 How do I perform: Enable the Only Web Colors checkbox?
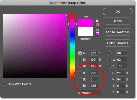click(x=5, y=84)
